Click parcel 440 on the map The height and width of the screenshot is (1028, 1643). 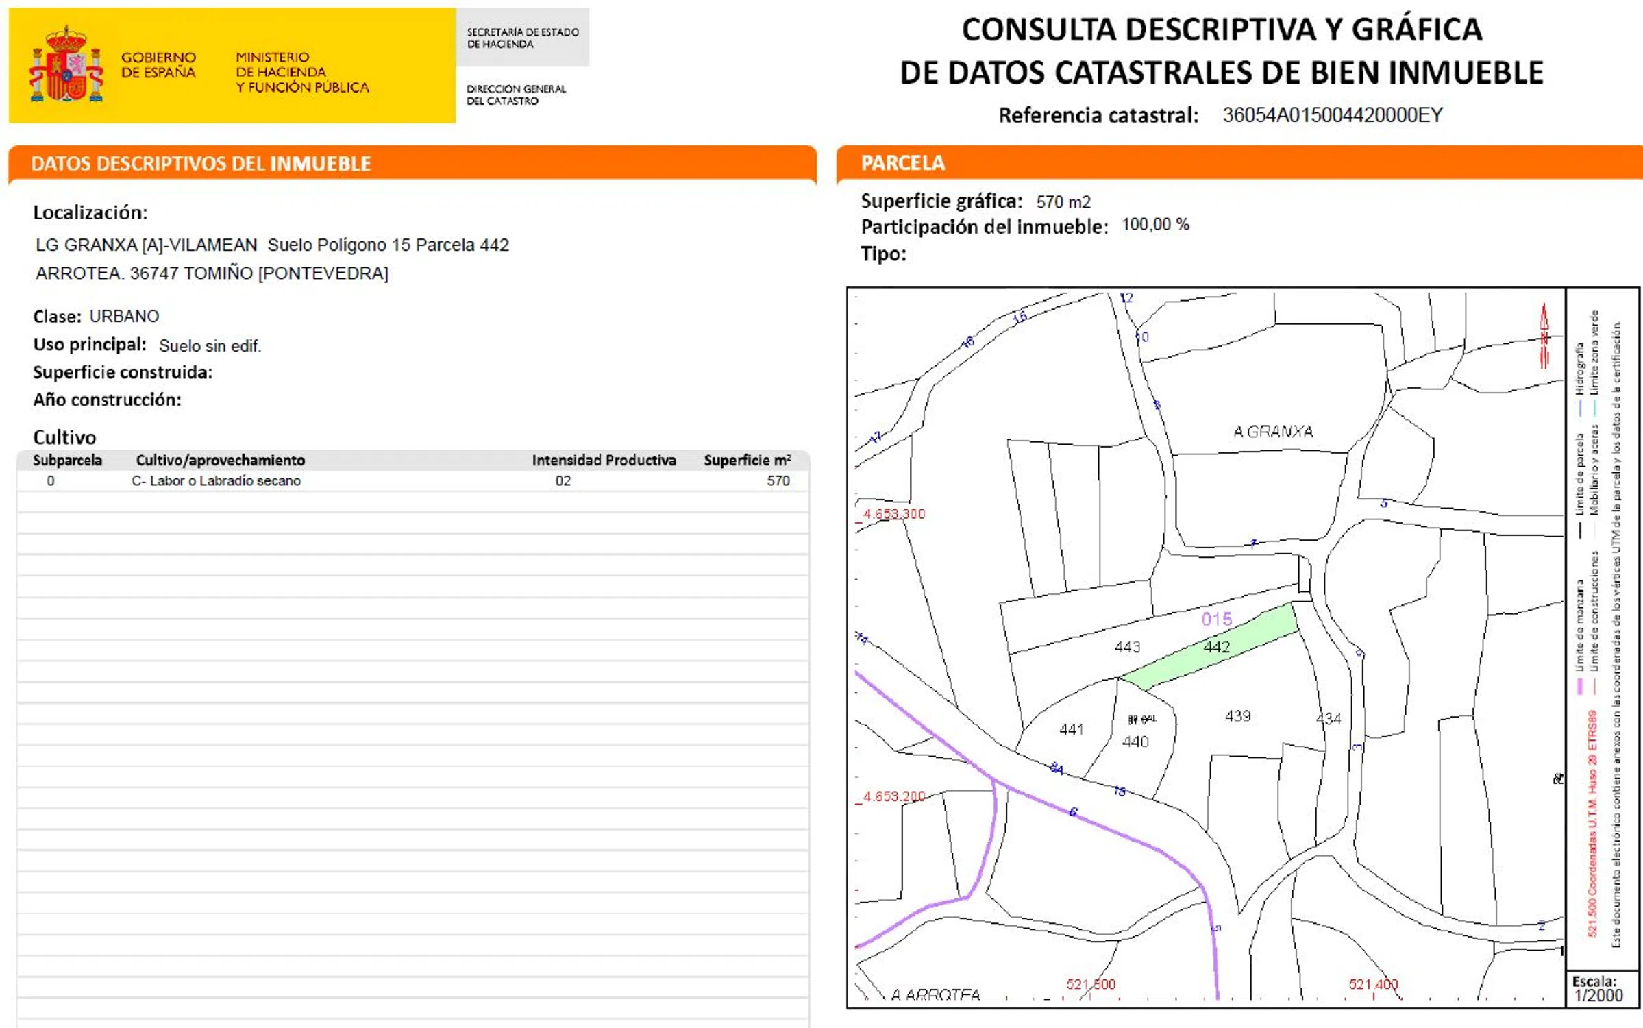click(x=1135, y=742)
